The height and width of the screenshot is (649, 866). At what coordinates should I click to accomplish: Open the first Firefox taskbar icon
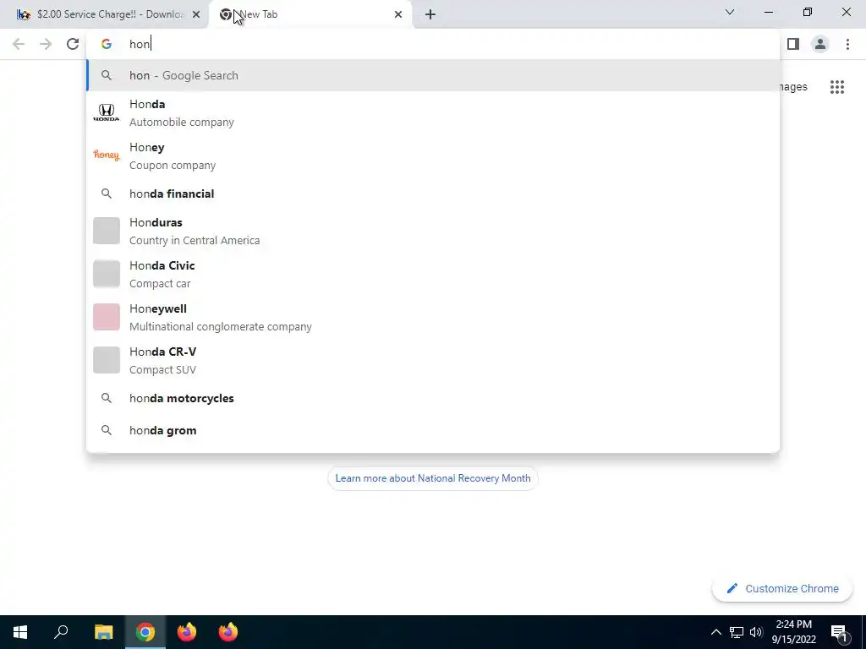(x=187, y=632)
